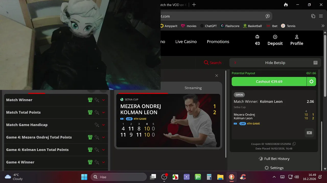Pin Game 4: Kolman Leon Total Points
The image size is (327, 183).
pyautogui.click(x=97, y=150)
